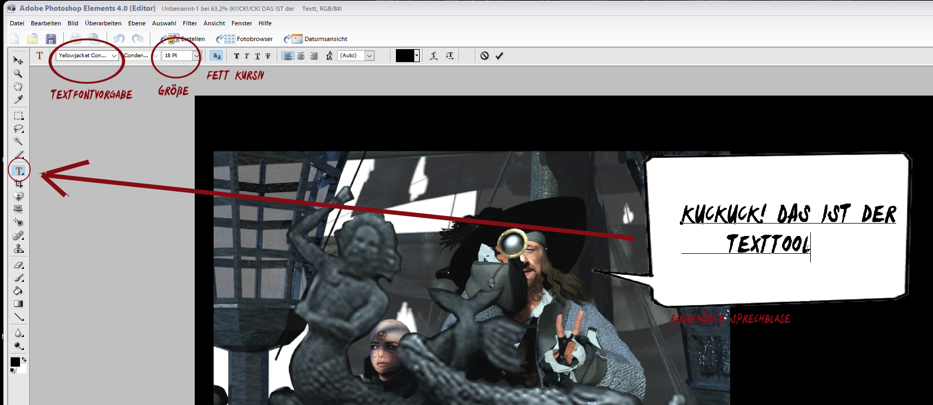The height and width of the screenshot is (405, 933).
Task: Select the Eraser tool
Action: pos(18,265)
